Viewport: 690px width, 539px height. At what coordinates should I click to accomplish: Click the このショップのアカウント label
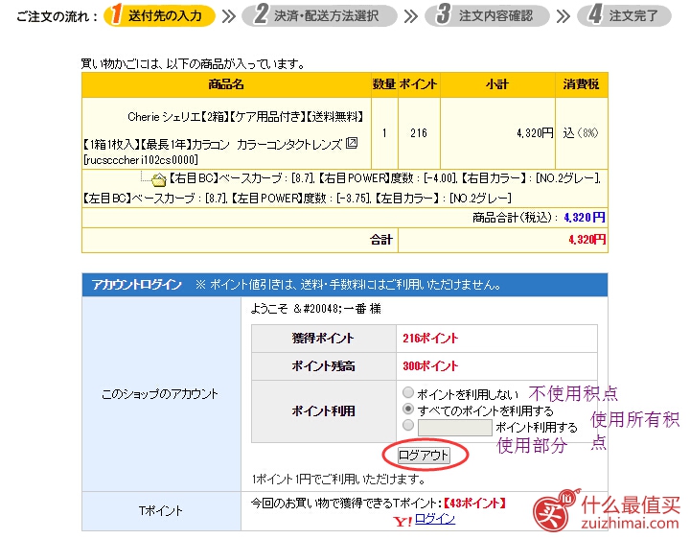coord(160,393)
